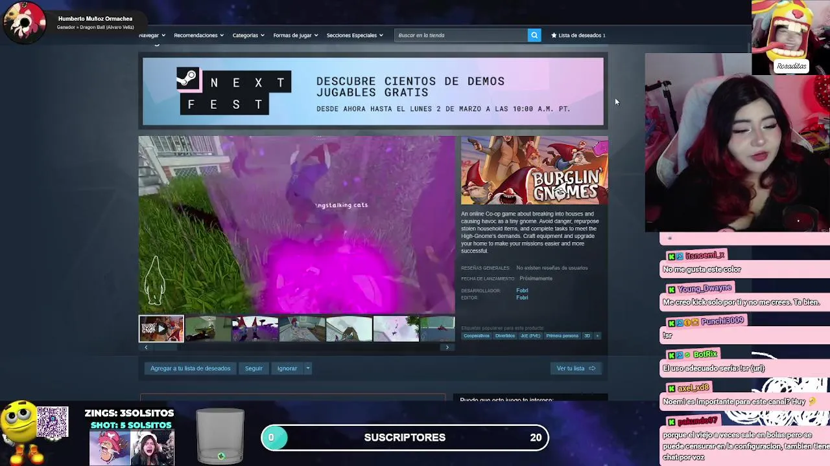
Task: Click chat username Punchi3009
Action: tap(722, 321)
